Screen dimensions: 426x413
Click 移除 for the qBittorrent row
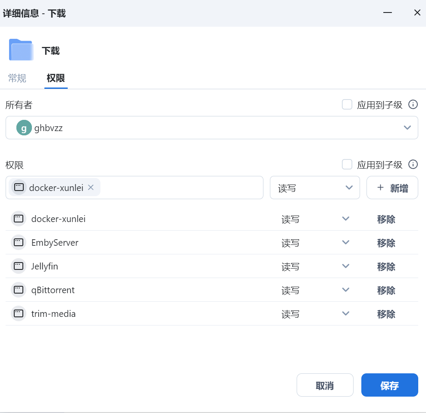click(386, 290)
